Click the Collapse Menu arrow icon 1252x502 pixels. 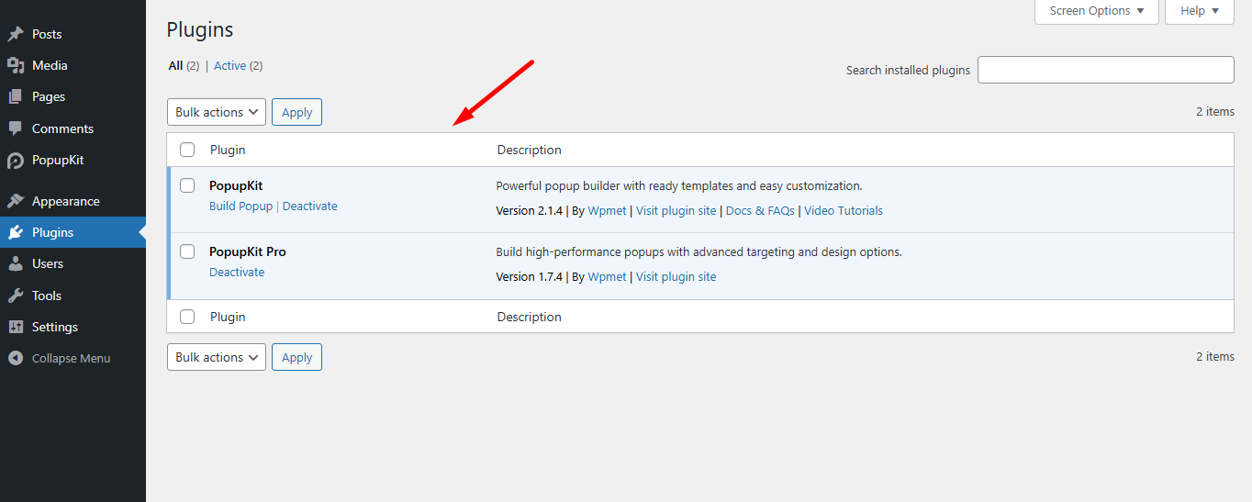(16, 358)
